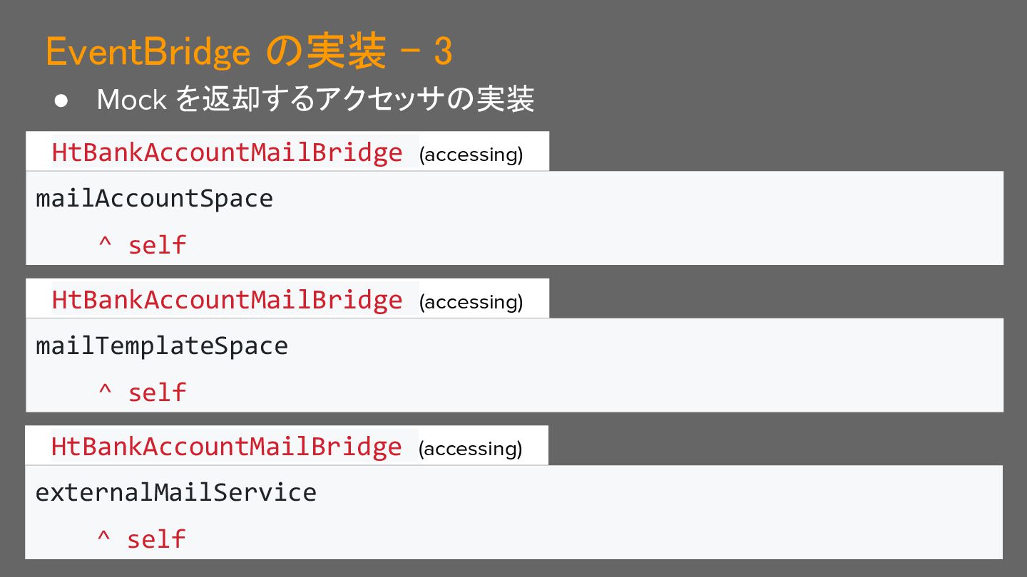Click the bullet point dot before Mock
Screen dimensions: 1027x577
pyautogui.click(x=61, y=100)
